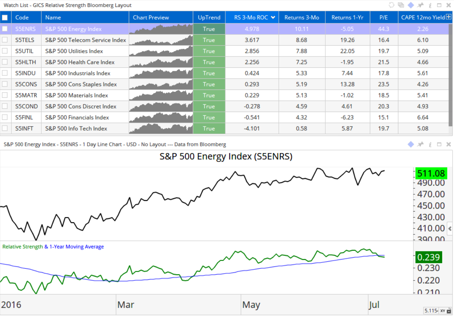
Task: Click the 1-Year Moving Average legend label
Action: click(x=76, y=247)
